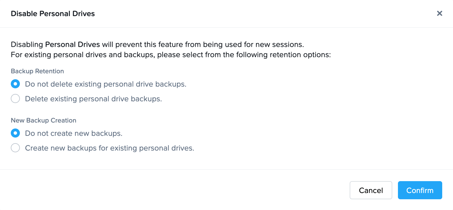Confirm disabling Personal Drives

(x=420, y=190)
